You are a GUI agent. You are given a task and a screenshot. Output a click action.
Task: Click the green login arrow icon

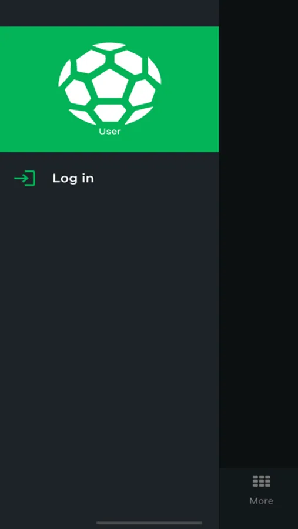[x=25, y=179]
